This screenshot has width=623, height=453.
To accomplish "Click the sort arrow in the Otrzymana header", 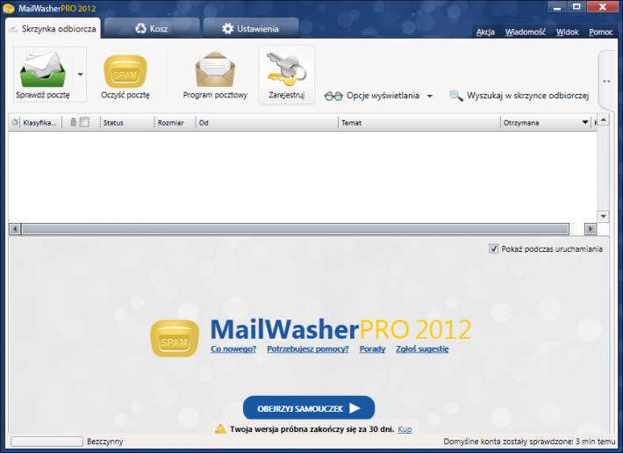I will 585,122.
